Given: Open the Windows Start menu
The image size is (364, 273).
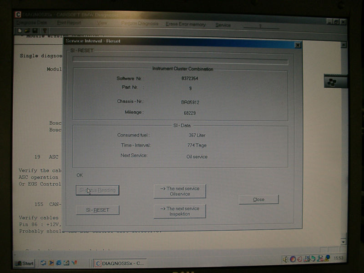Looking at the screenshot, I should [25, 263].
